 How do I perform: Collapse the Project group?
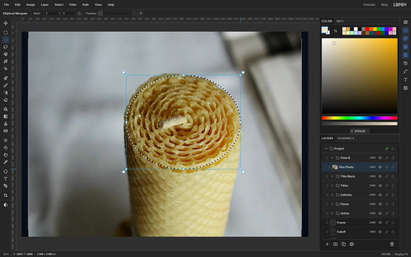326,149
